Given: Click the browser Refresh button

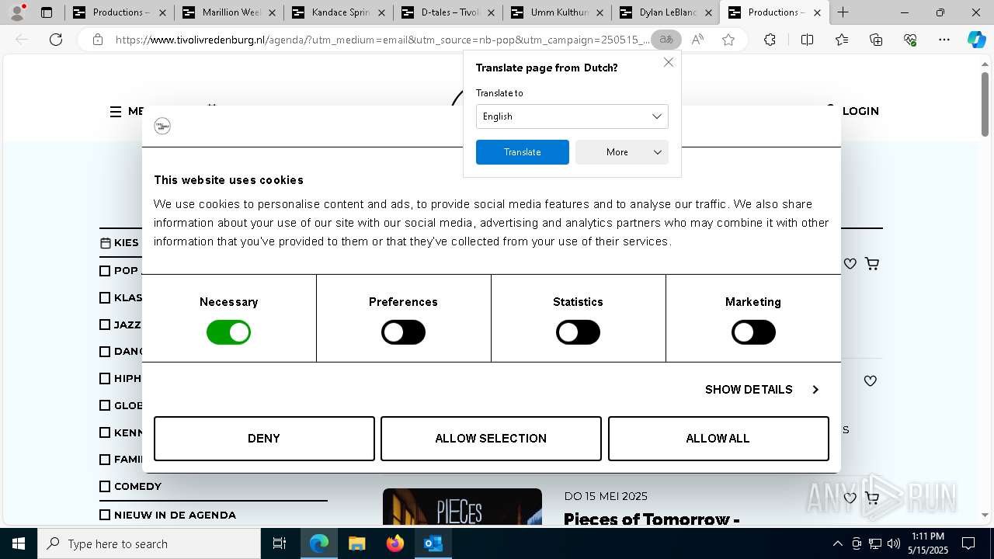Looking at the screenshot, I should pos(56,40).
